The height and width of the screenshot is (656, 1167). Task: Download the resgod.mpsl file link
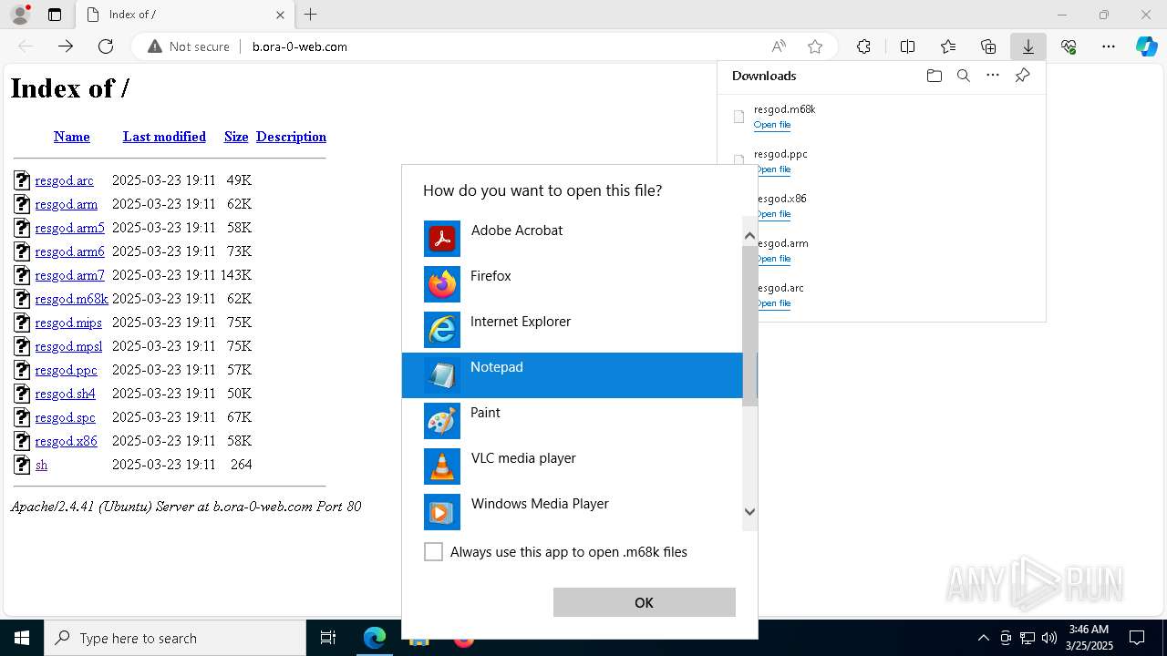tap(68, 346)
